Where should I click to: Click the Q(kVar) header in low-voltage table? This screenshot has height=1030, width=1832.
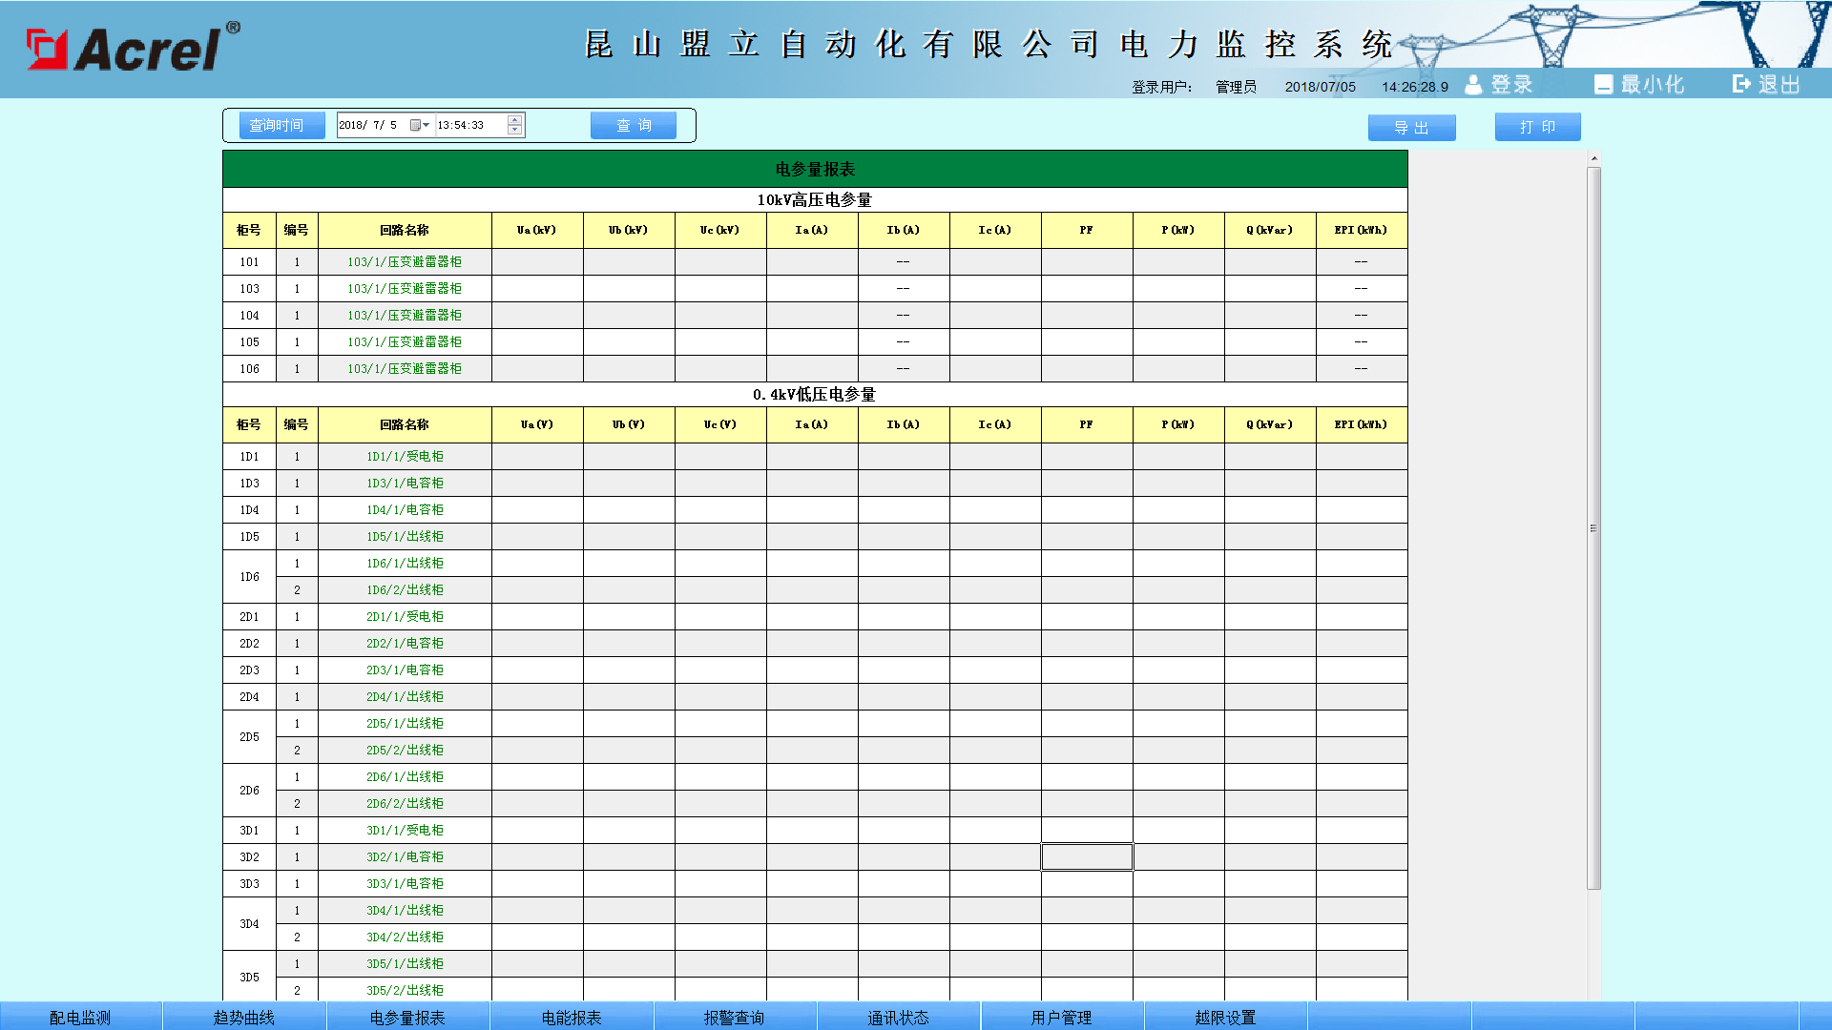pos(1270,424)
